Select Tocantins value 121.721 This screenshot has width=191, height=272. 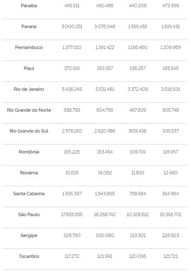coord(170,256)
